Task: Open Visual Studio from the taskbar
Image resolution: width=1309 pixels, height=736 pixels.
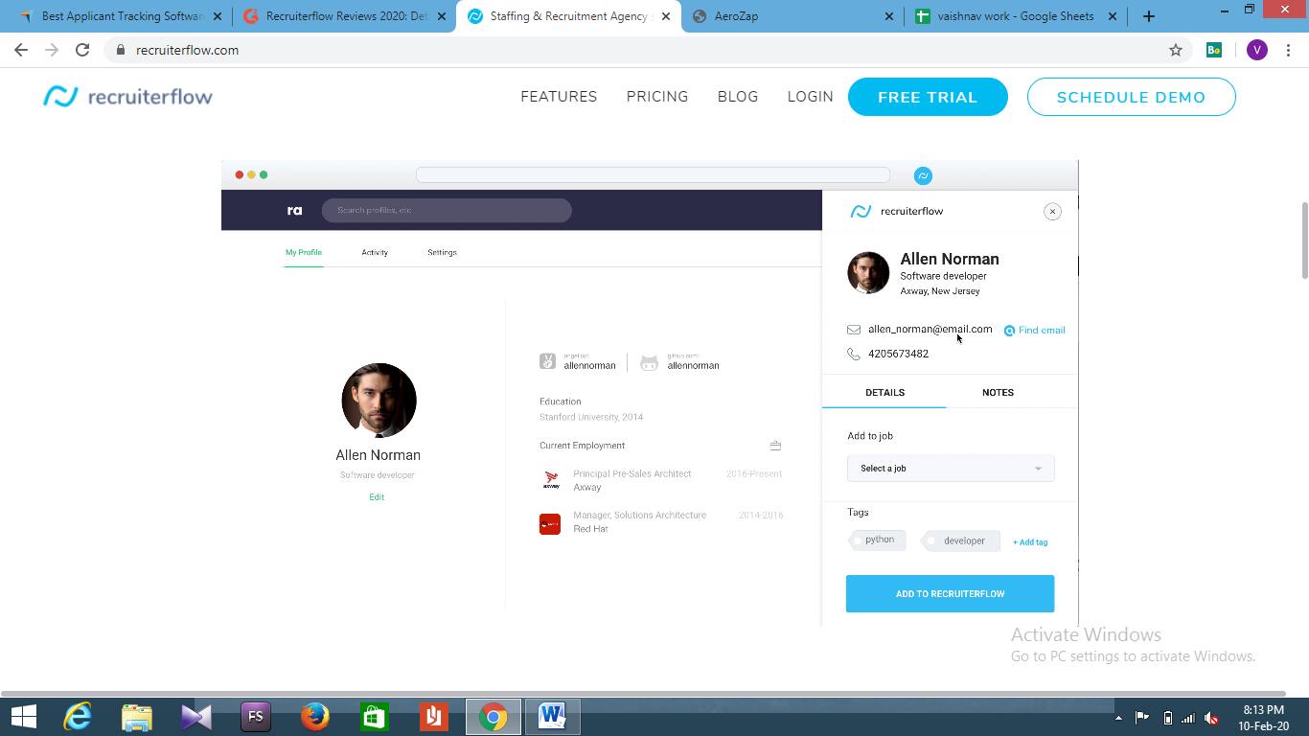Action: 196,717
